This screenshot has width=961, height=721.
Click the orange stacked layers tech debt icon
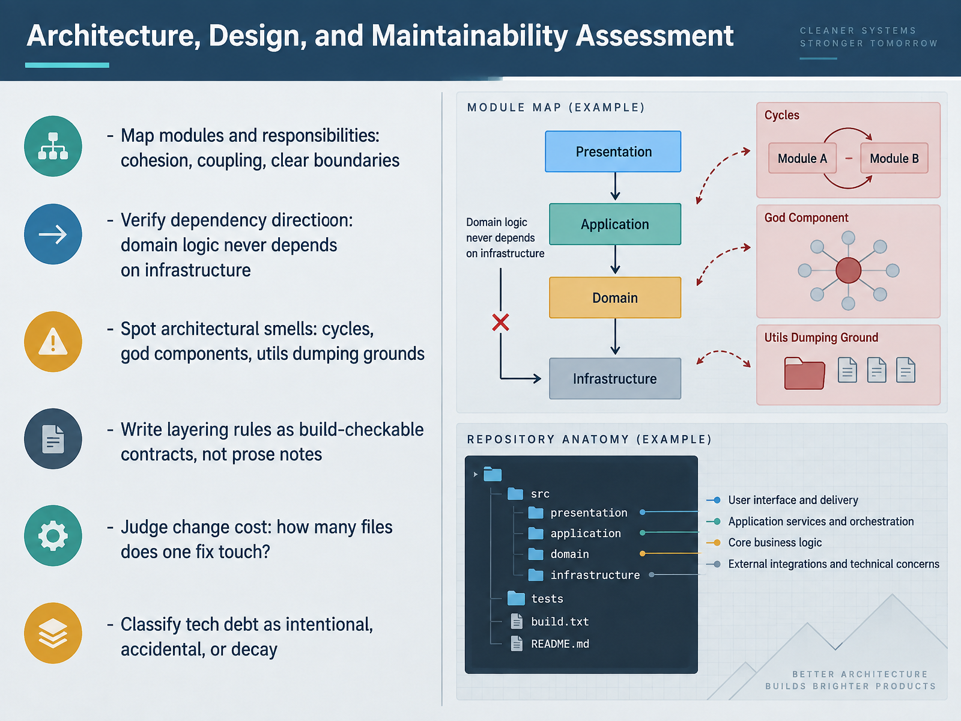pyautogui.click(x=53, y=633)
